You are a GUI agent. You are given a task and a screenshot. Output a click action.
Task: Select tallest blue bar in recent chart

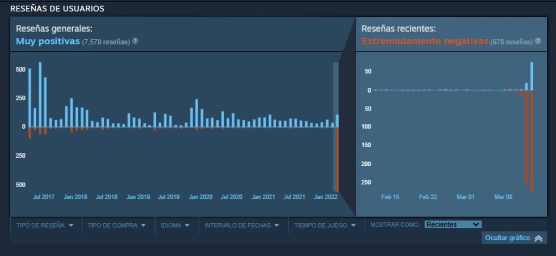coord(532,76)
